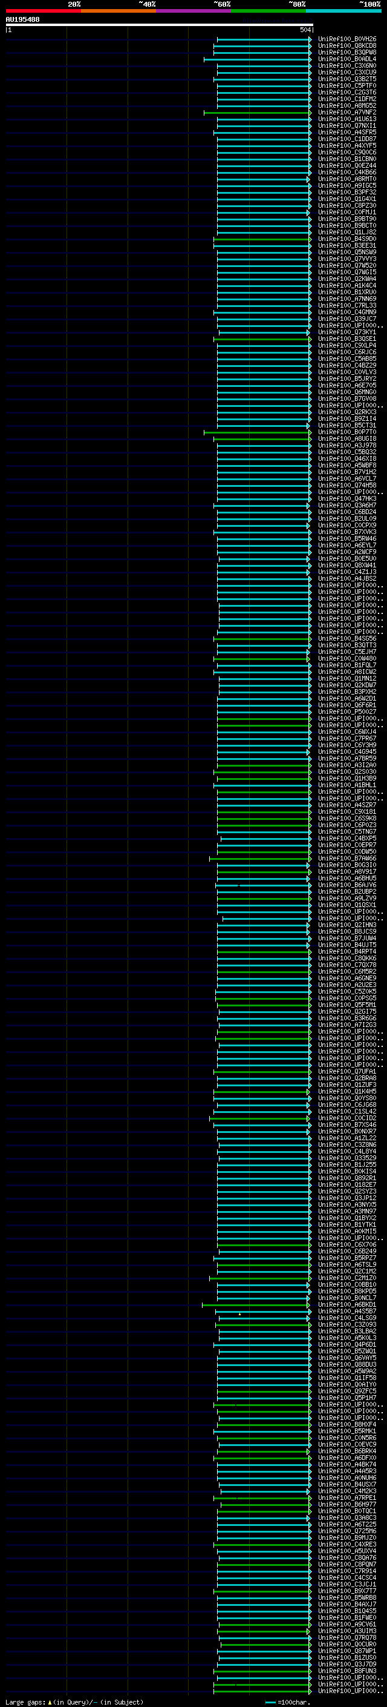Open hit UniRef100_B4RPT4
Image resolution: width=387 pixels, height=1707 pixels.
(x=346, y=953)
